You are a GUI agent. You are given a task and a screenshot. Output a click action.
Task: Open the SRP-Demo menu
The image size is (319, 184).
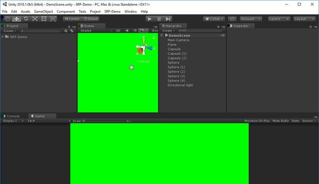coord(112,11)
